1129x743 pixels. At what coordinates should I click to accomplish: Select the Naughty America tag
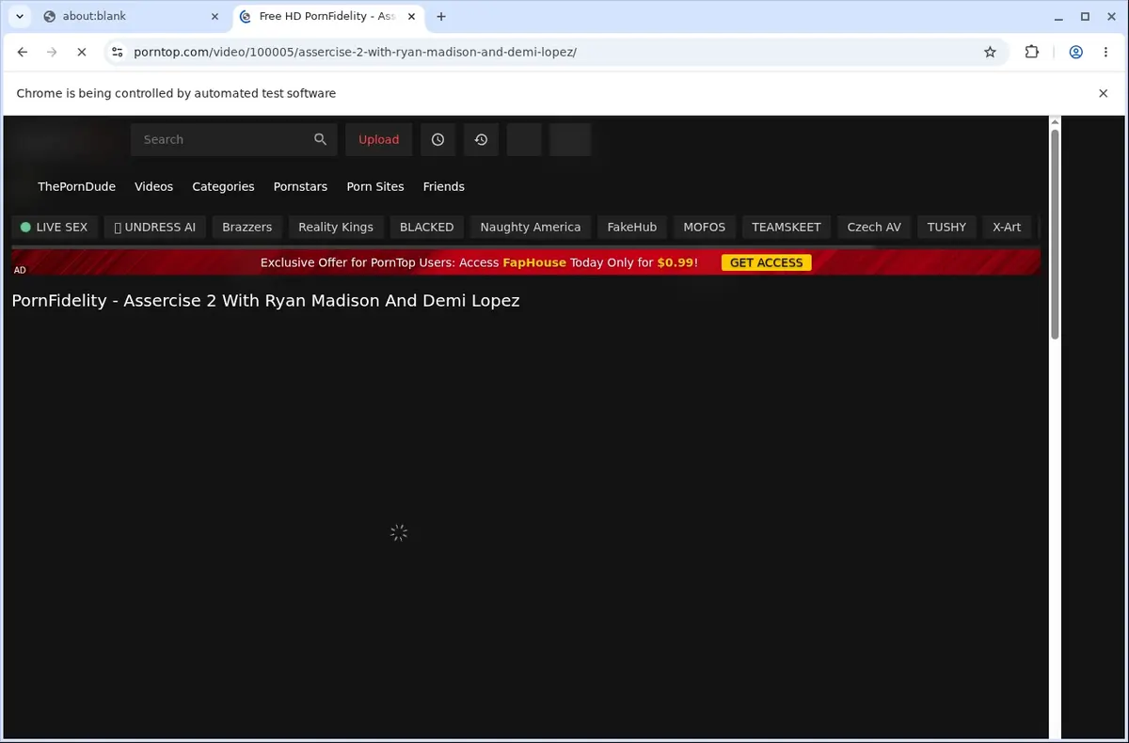531,227
